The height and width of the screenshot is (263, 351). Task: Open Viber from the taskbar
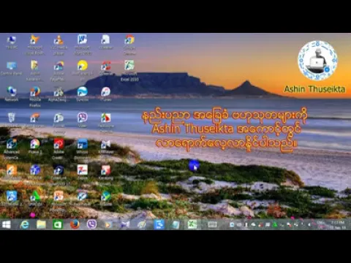(x=91, y=224)
